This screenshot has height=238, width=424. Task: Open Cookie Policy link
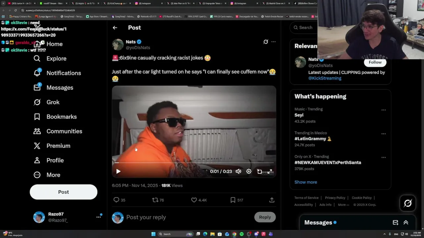coord(362,198)
